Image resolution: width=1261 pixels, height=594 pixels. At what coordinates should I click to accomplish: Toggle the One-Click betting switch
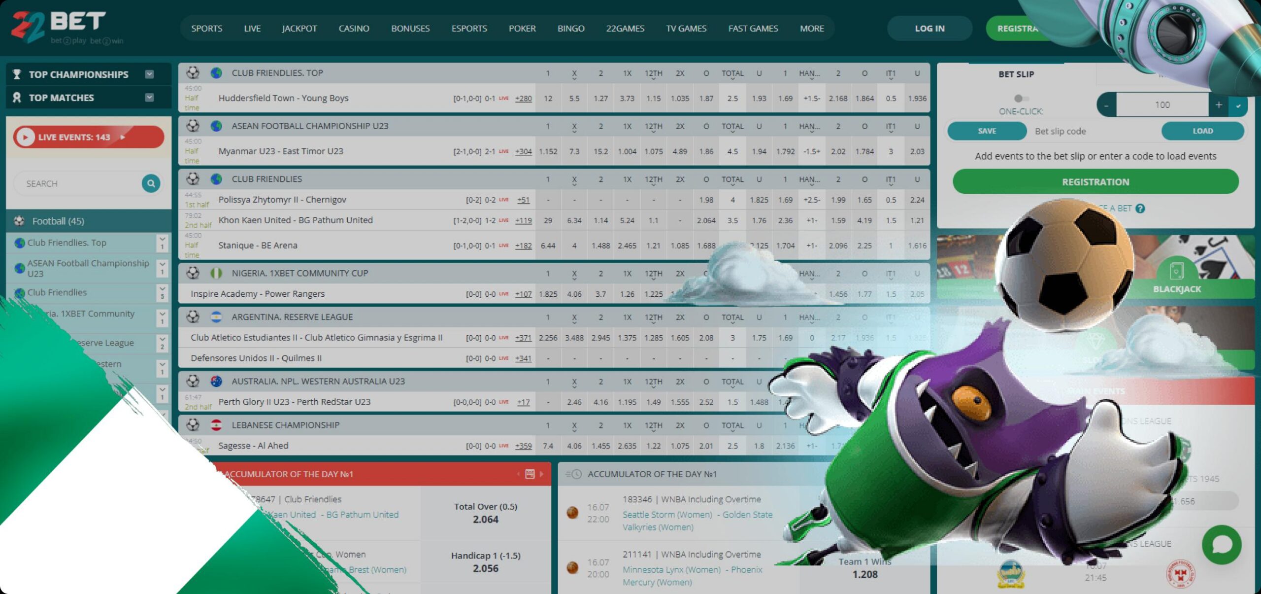click(x=1021, y=99)
